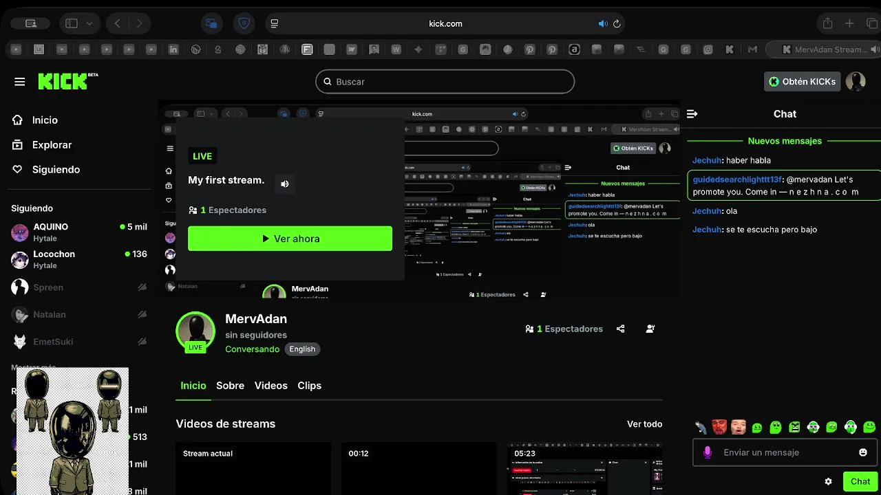881x495 pixels.
Task: Go back in browser history
Action: (x=118, y=23)
